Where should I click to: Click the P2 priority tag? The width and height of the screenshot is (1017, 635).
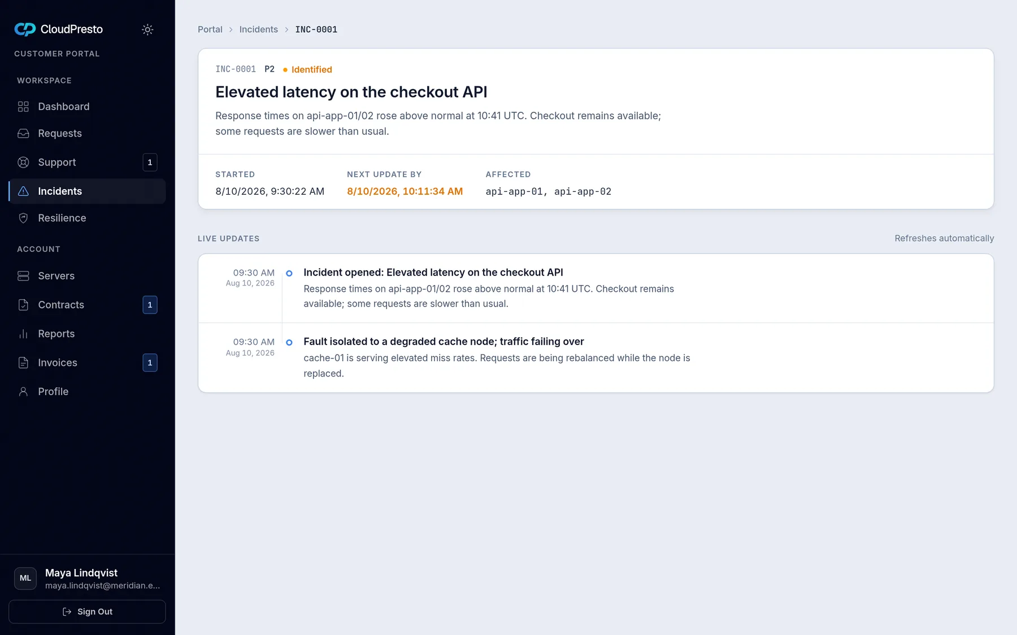pos(270,69)
